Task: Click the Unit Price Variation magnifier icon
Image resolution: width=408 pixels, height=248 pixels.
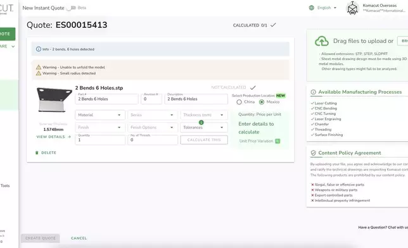Action: click(x=277, y=141)
